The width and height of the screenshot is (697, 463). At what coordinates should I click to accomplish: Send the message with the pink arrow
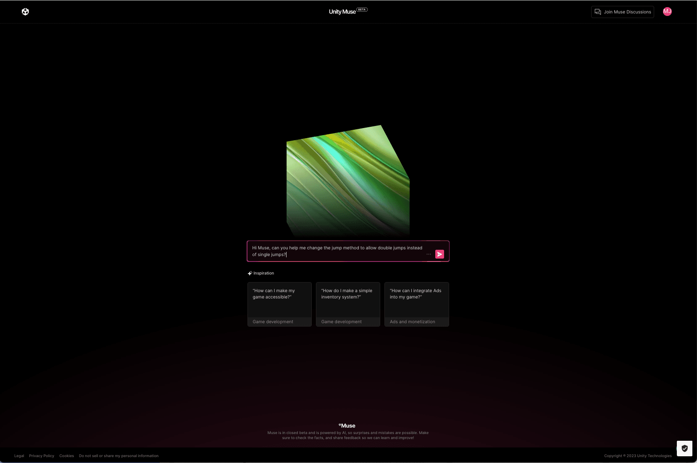click(x=439, y=254)
